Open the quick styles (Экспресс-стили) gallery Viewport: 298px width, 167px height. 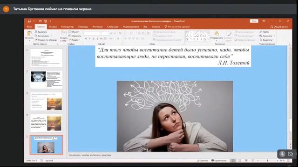[228, 36]
